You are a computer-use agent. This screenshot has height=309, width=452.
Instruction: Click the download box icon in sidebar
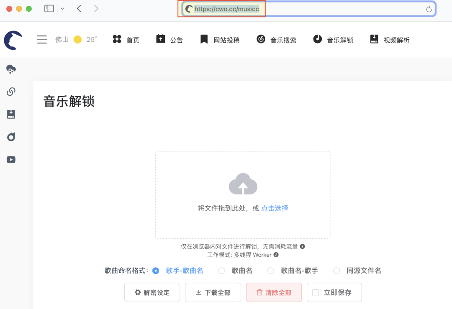pyautogui.click(x=11, y=114)
